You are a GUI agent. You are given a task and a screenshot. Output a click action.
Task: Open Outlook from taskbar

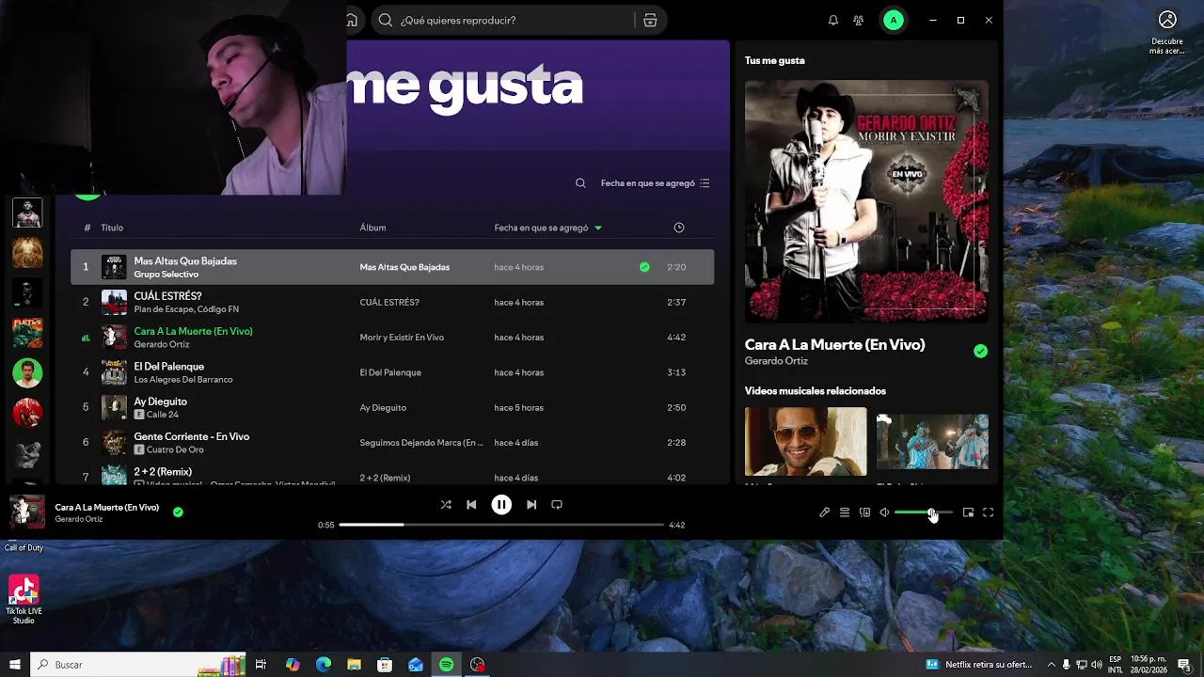(416, 665)
